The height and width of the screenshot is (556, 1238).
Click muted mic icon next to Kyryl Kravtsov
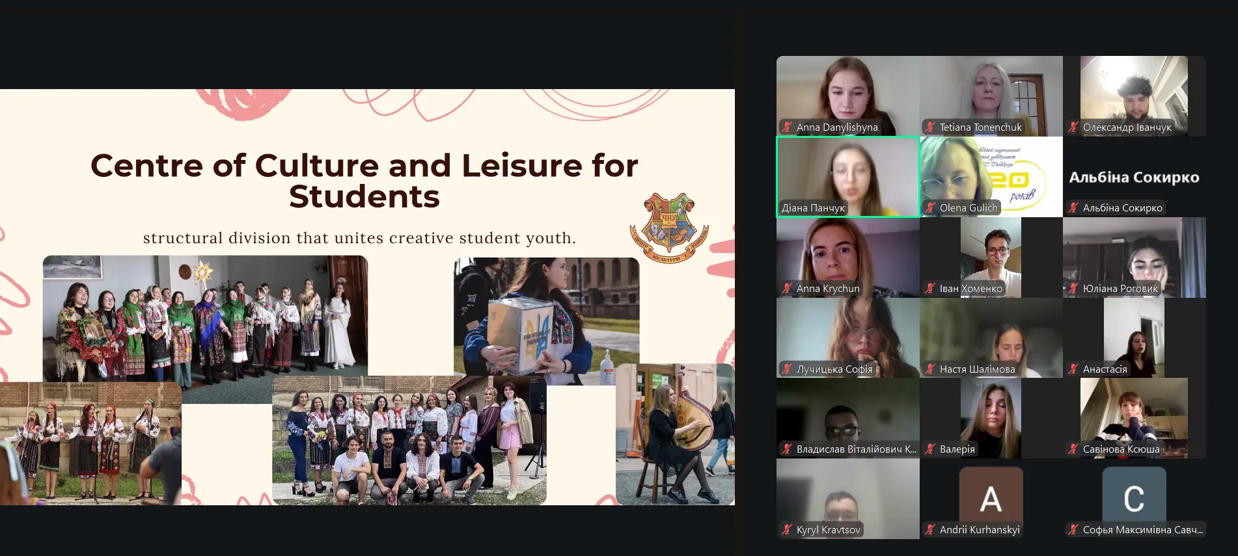[787, 530]
